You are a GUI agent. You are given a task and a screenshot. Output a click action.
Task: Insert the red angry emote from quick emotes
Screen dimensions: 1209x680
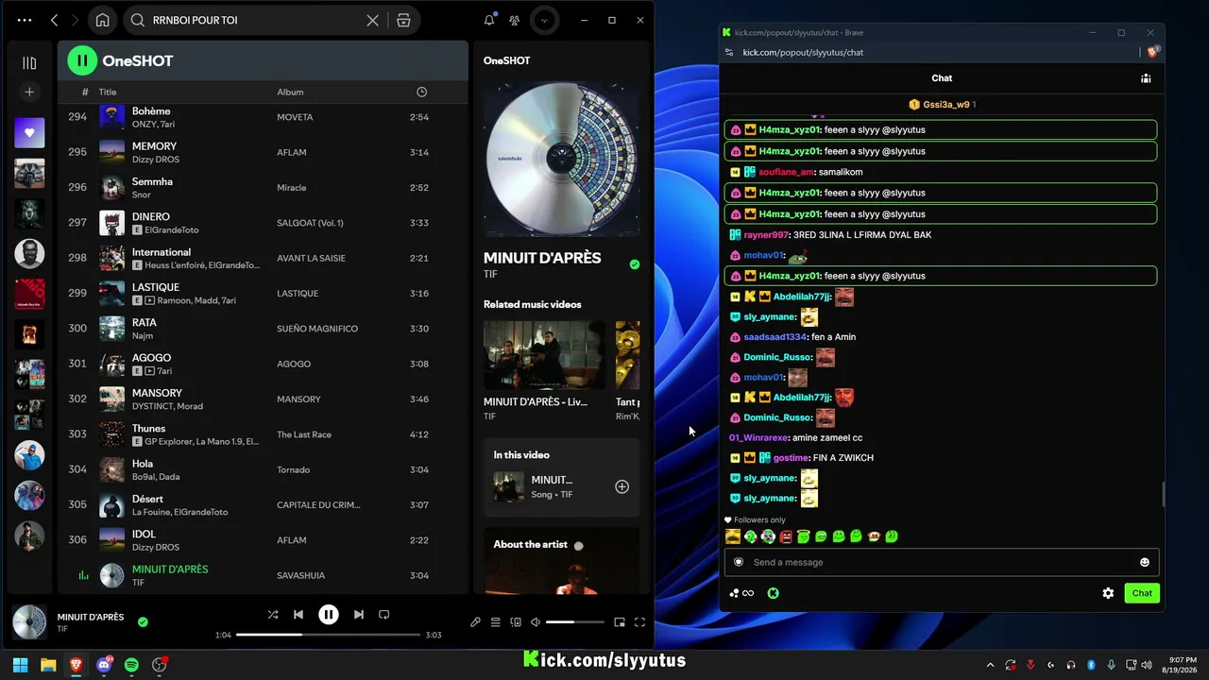coord(786,536)
